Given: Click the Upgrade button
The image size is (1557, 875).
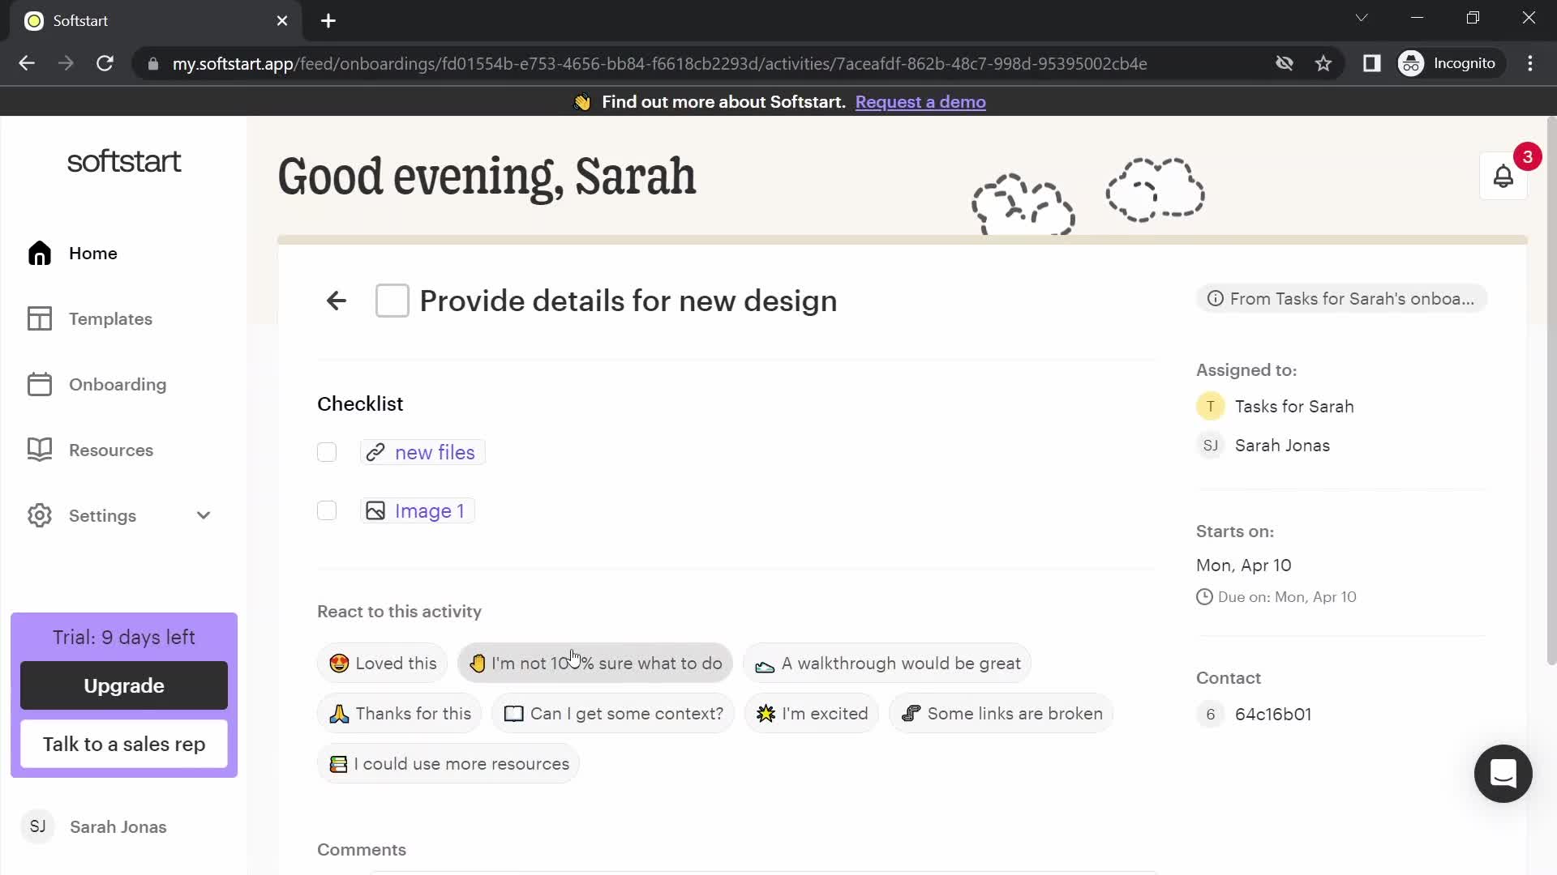Looking at the screenshot, I should tap(124, 685).
